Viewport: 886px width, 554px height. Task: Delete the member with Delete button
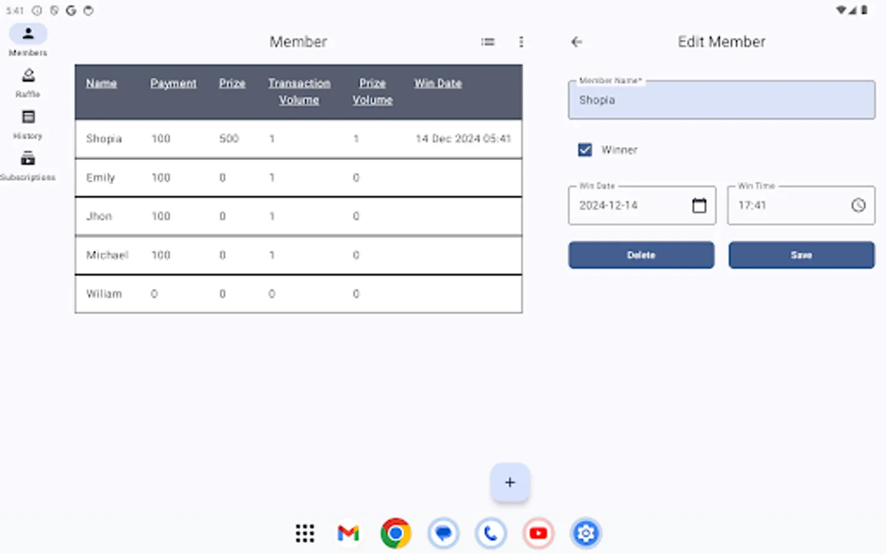coord(641,255)
